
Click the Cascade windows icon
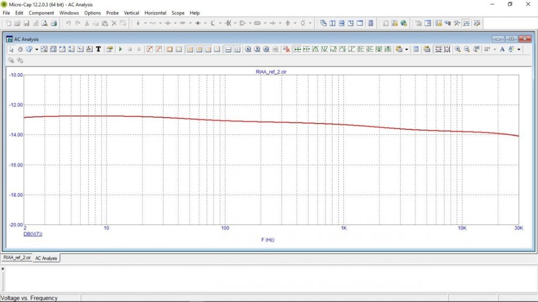tap(323, 23)
